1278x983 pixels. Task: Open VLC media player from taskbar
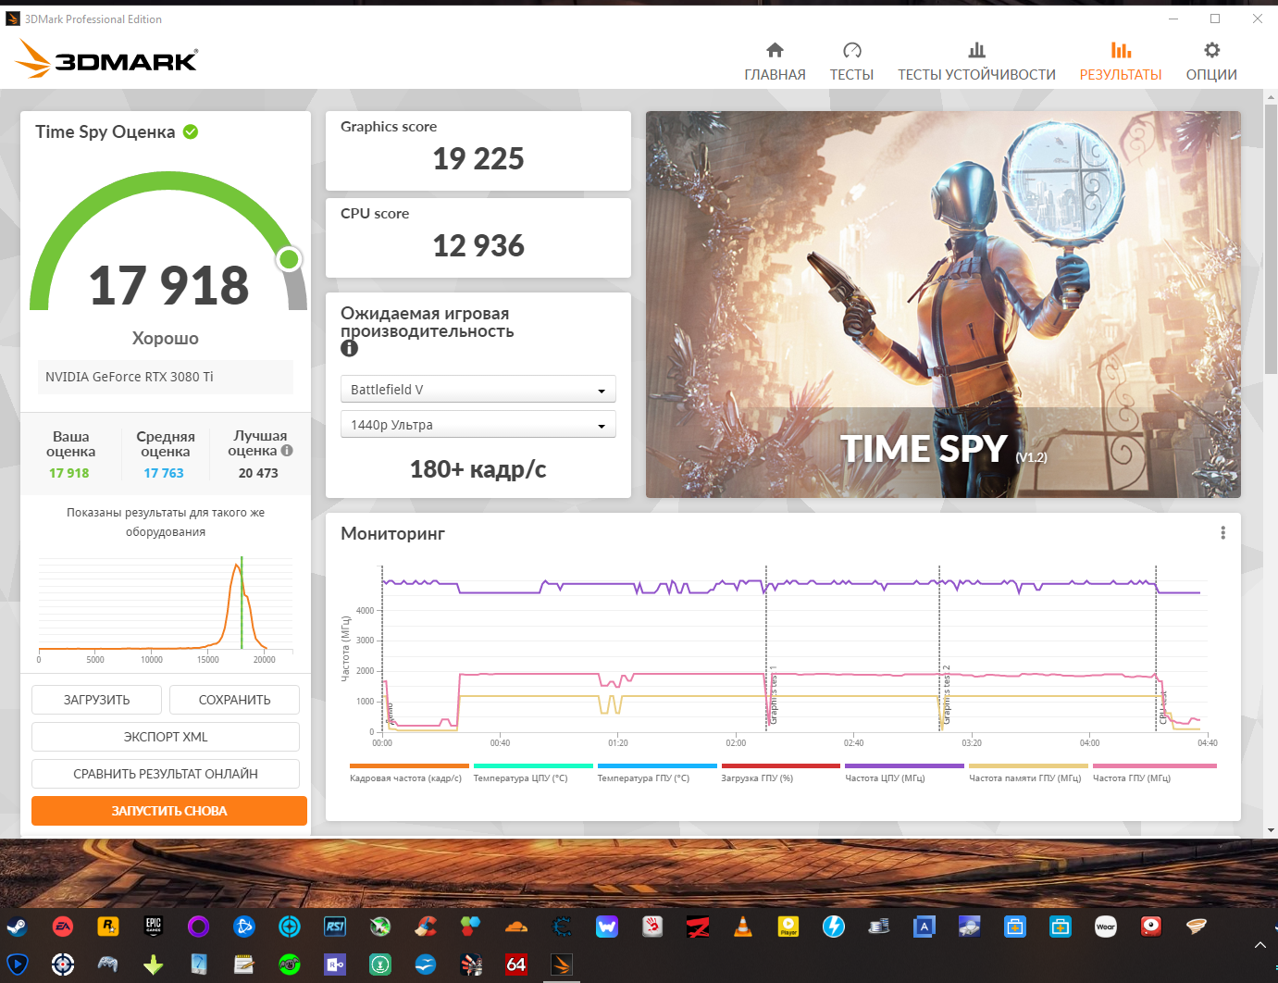point(743,926)
